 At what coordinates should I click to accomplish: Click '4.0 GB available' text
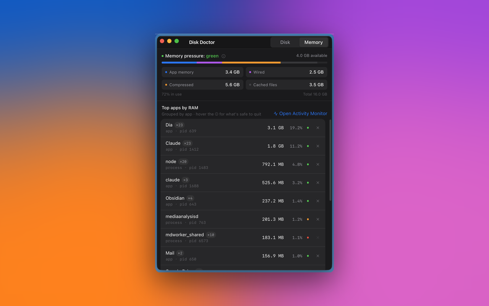tap(312, 56)
